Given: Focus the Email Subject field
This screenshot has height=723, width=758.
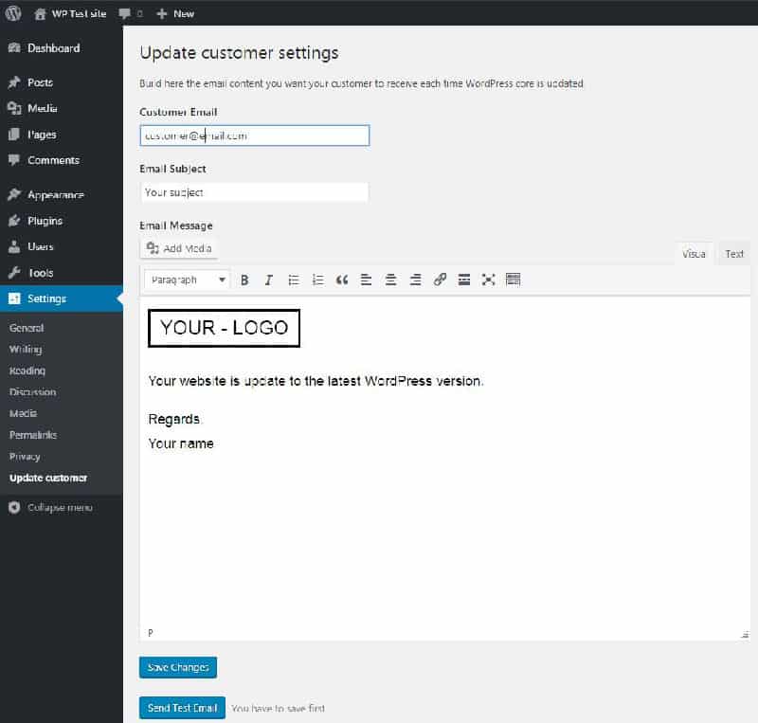Looking at the screenshot, I should point(254,192).
